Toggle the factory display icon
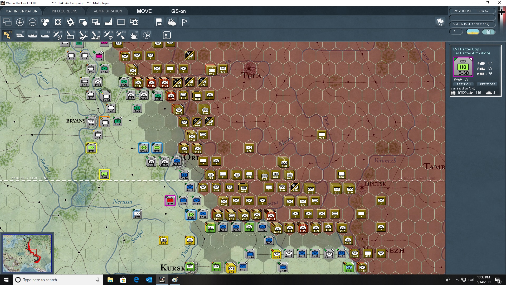The image size is (506, 285). click(x=108, y=22)
